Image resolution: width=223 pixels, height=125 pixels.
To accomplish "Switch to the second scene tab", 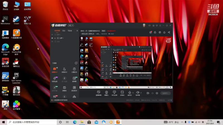I will tap(64, 31).
